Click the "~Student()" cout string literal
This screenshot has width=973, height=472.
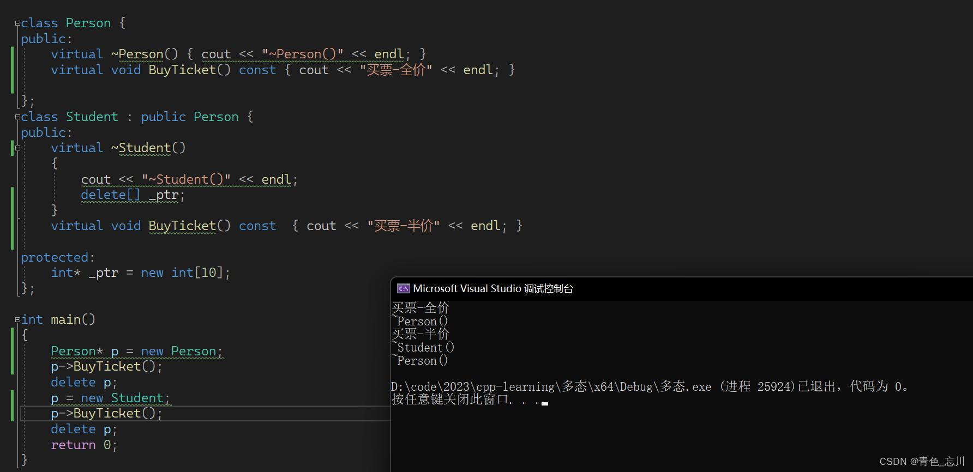(x=187, y=180)
